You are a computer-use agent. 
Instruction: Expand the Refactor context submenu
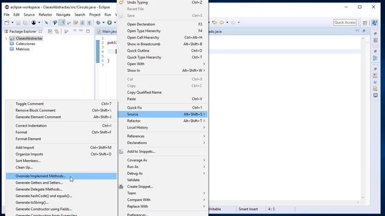(x=163, y=121)
